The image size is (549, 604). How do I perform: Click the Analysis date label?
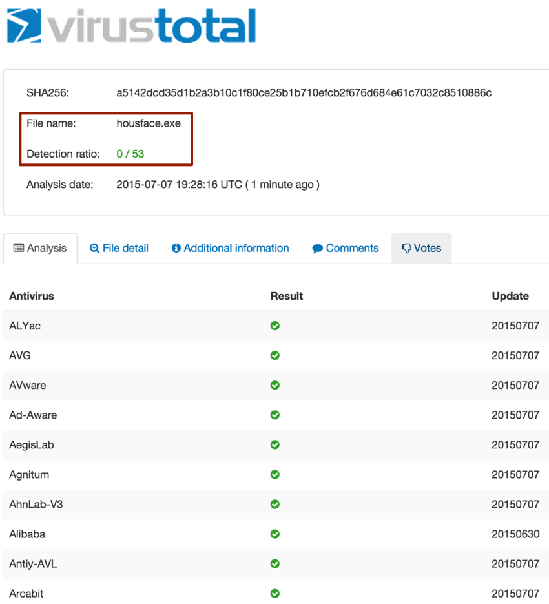[60, 185]
